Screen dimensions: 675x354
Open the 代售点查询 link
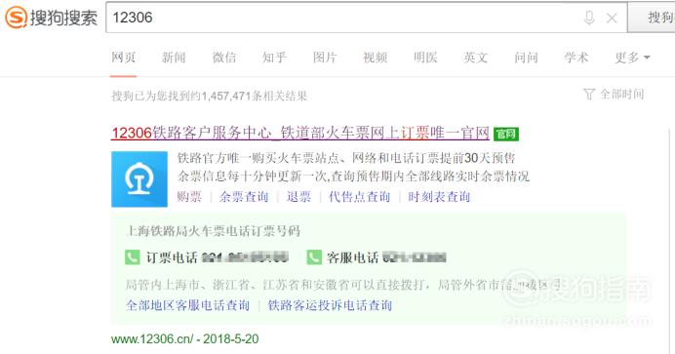[x=359, y=197]
